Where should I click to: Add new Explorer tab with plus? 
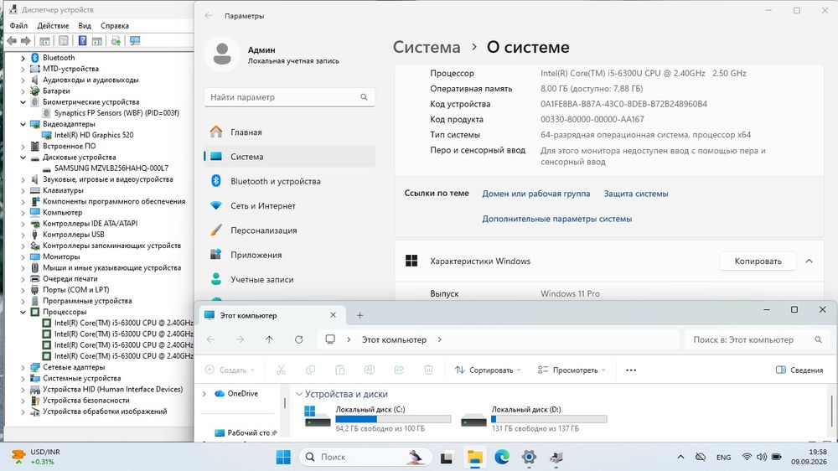360,315
